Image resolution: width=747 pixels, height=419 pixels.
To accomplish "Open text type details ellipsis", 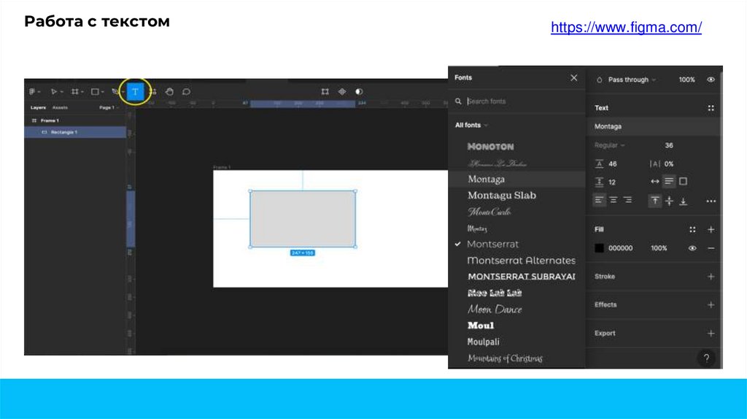I will (x=711, y=201).
